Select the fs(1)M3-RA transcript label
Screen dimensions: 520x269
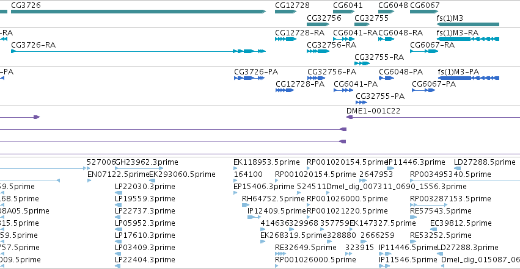[457, 33]
